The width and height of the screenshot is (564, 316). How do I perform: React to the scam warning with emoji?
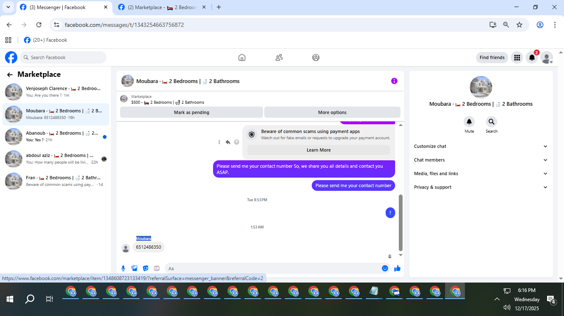[x=237, y=142]
